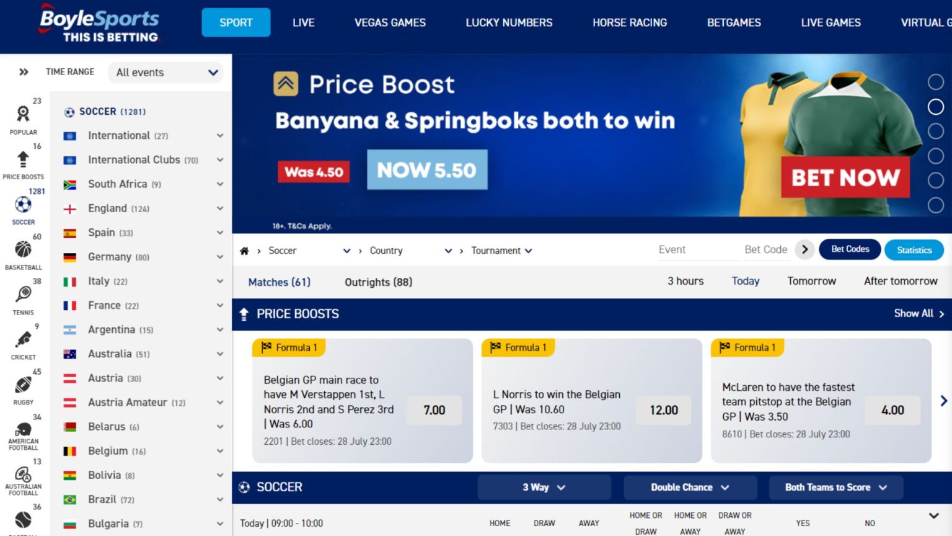Switch market view to Double Chance
Screen dimensions: 952x536
[x=689, y=488]
